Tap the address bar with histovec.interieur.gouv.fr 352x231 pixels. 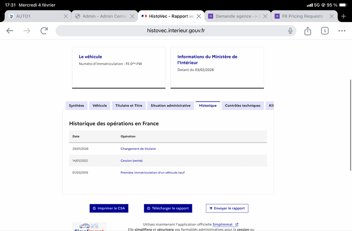(x=176, y=31)
